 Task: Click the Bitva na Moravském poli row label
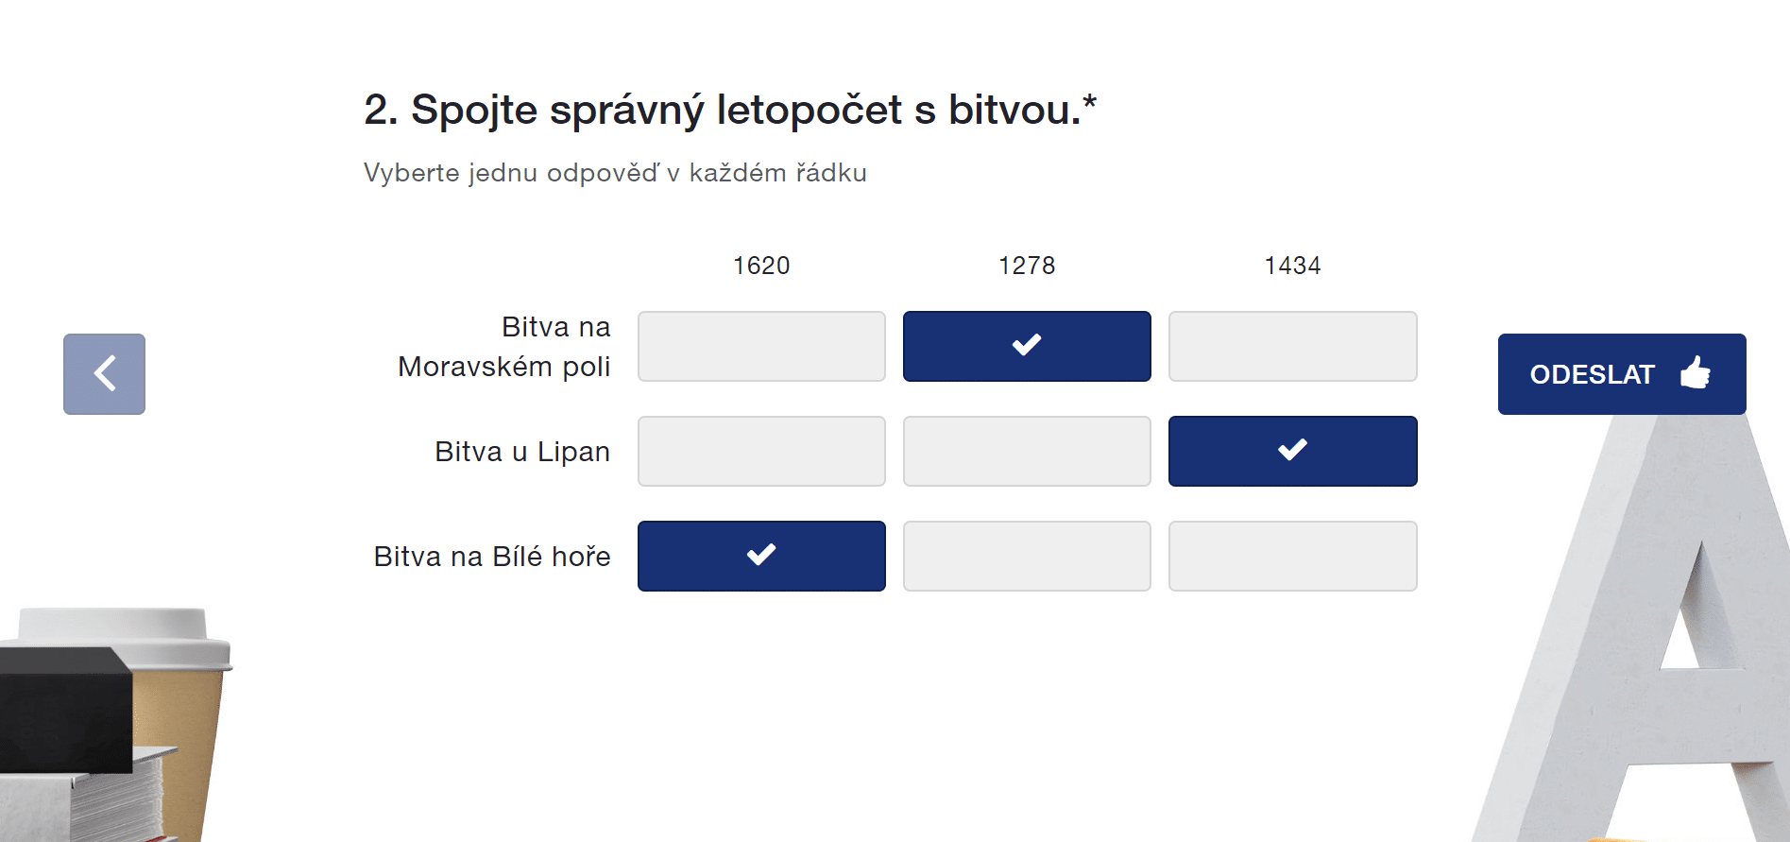(504, 347)
